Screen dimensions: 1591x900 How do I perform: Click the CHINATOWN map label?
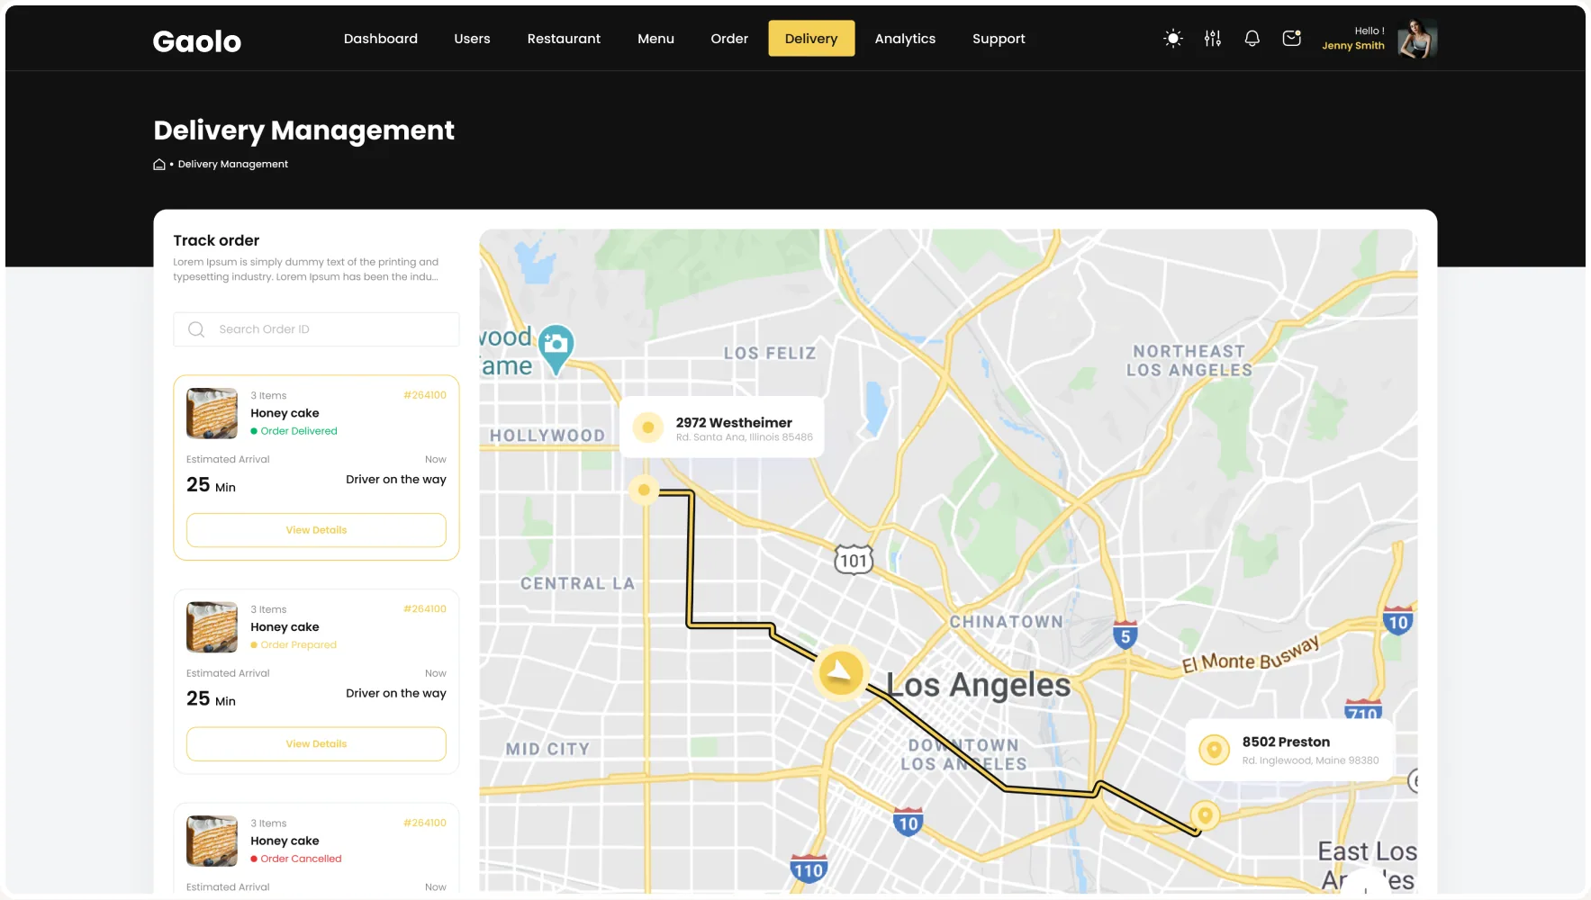(x=1006, y=622)
